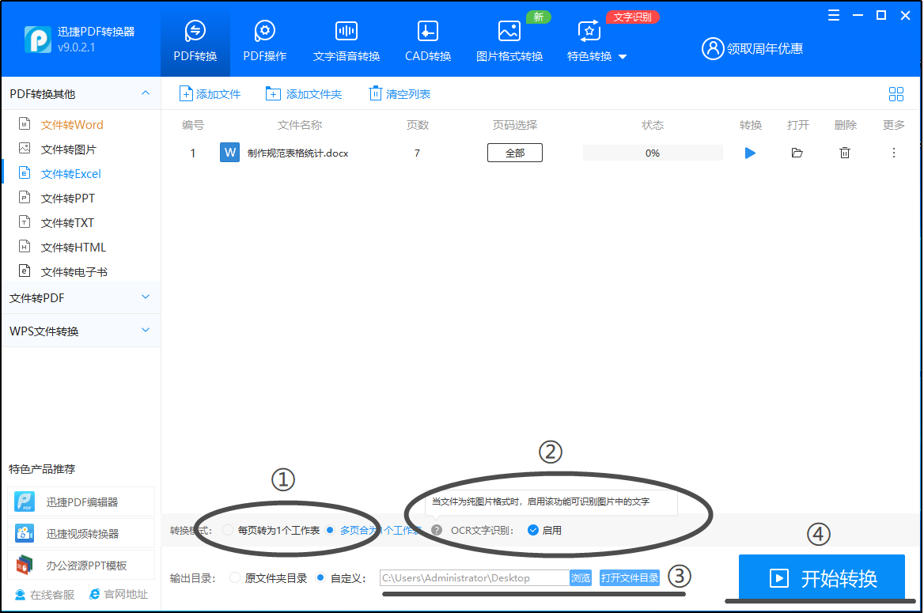The width and height of the screenshot is (924, 613).
Task: Open the hamburger main menu icon
Action: [x=833, y=15]
